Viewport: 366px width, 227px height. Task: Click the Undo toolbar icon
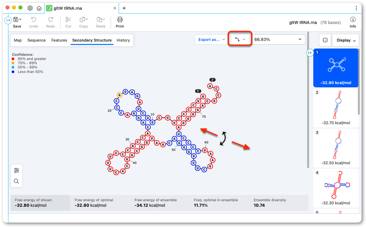(x=34, y=19)
